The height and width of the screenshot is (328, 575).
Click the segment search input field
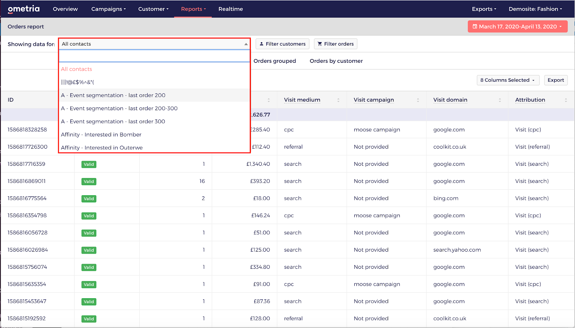pyautogui.click(x=154, y=56)
